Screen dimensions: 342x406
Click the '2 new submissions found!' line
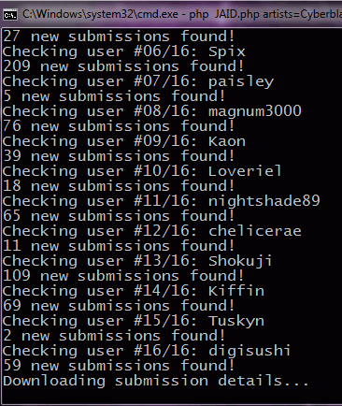click(114, 336)
